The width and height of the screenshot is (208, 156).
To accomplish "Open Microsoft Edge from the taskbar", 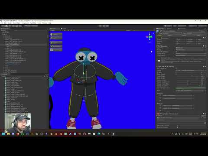I will point(99,134).
